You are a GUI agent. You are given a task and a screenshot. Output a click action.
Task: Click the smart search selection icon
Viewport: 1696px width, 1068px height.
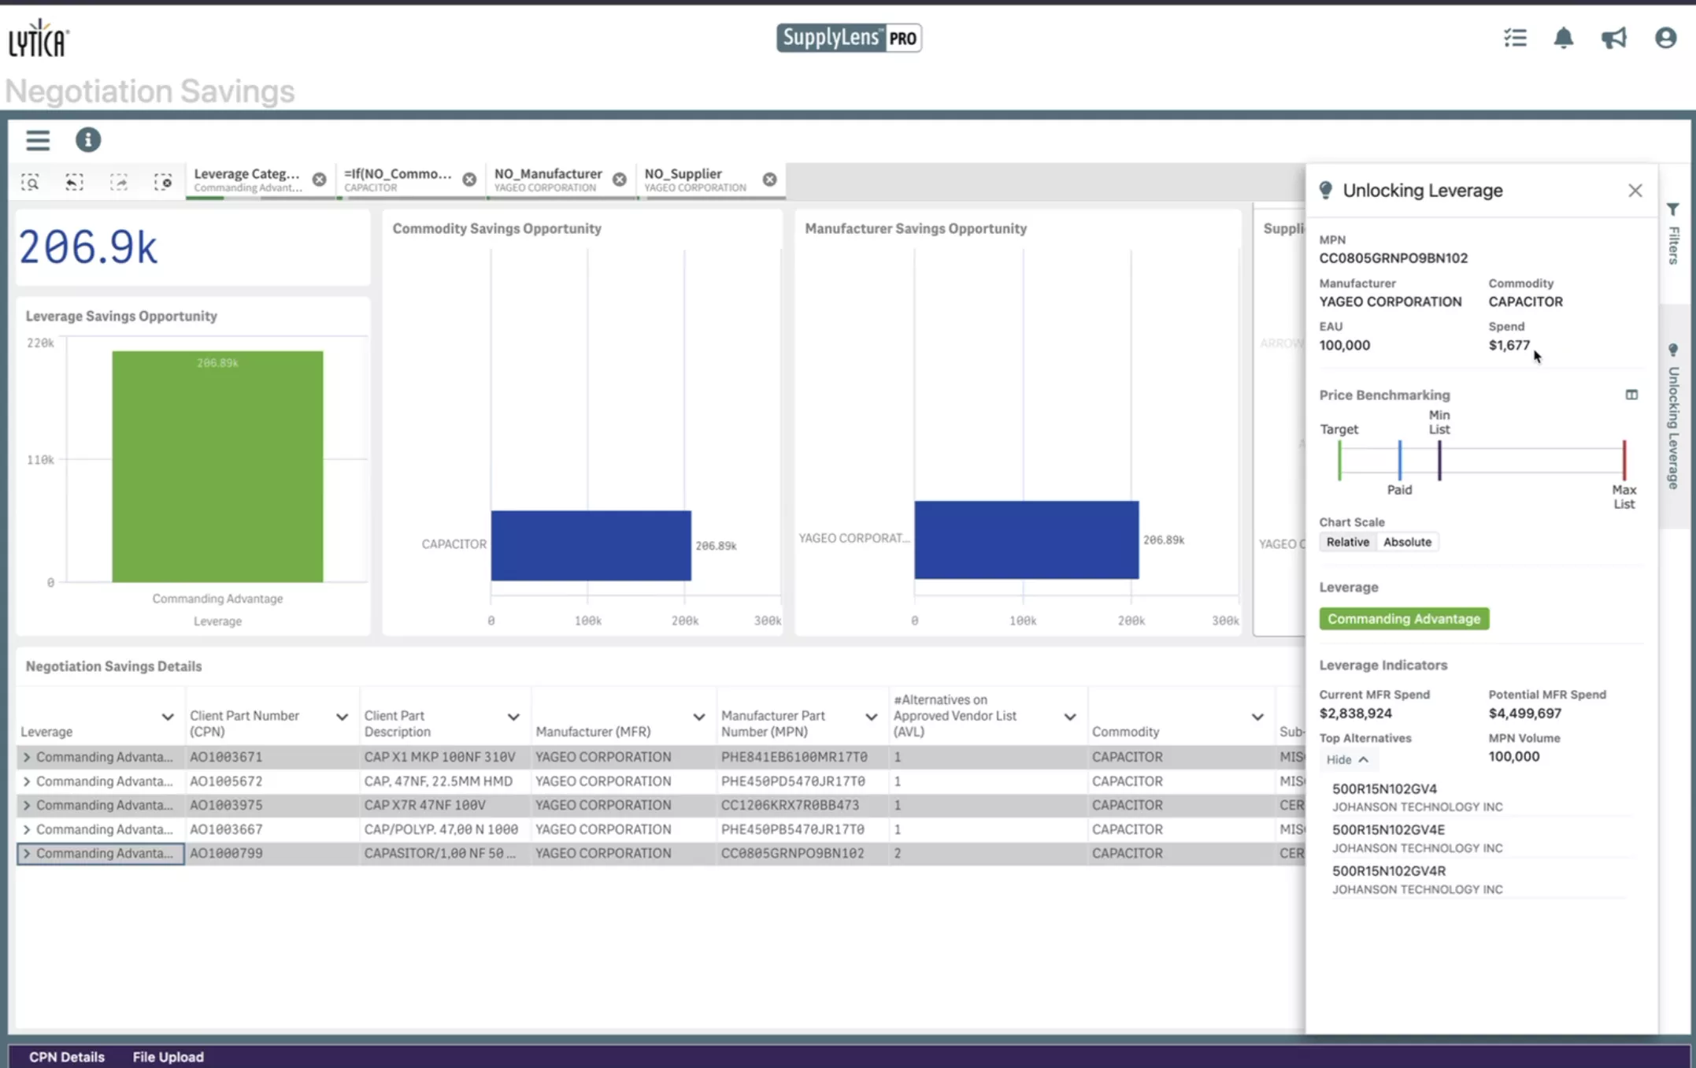30,182
